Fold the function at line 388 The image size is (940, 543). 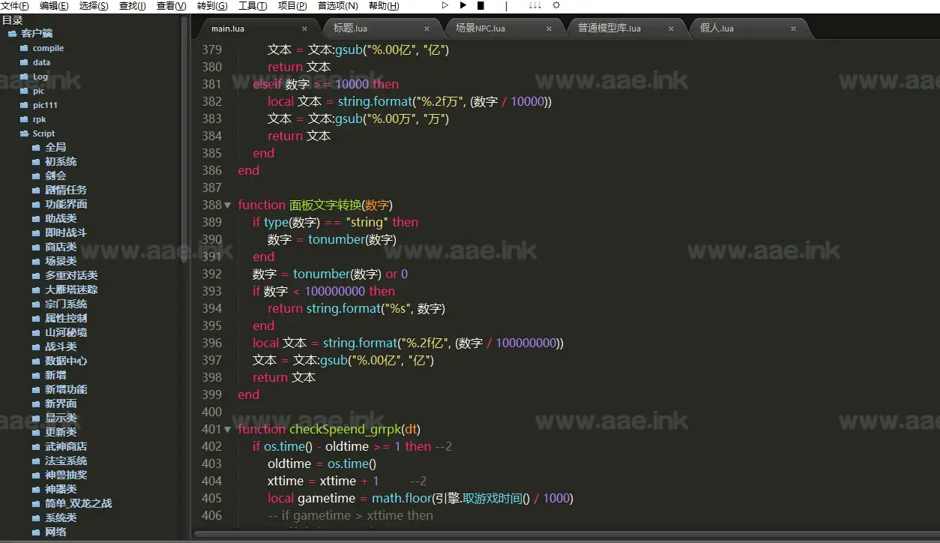[x=228, y=205]
